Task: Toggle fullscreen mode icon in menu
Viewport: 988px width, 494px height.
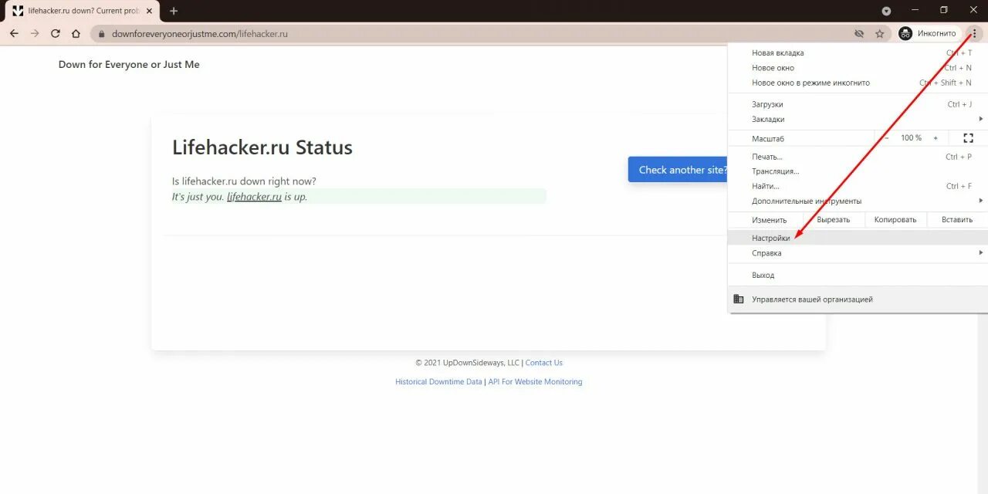Action: (x=969, y=138)
